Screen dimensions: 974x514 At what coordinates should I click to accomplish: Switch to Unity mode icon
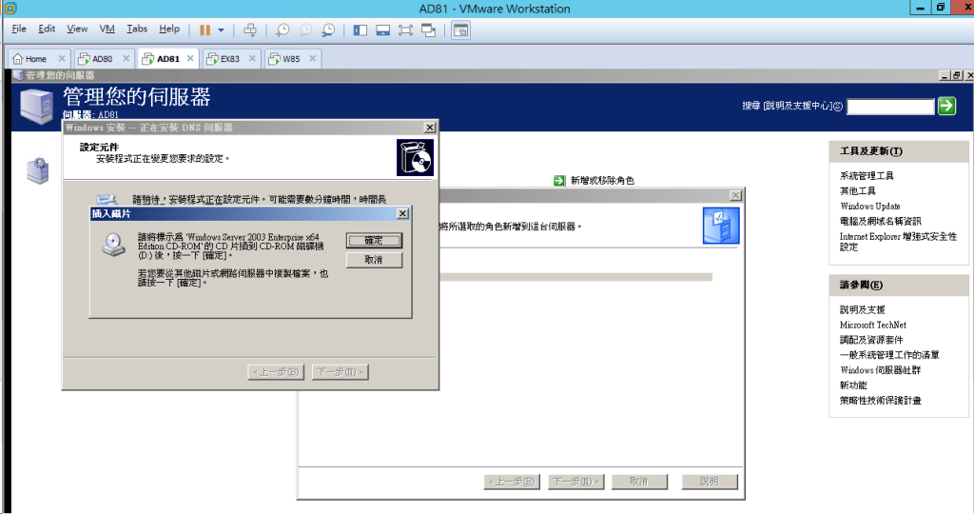click(x=428, y=30)
